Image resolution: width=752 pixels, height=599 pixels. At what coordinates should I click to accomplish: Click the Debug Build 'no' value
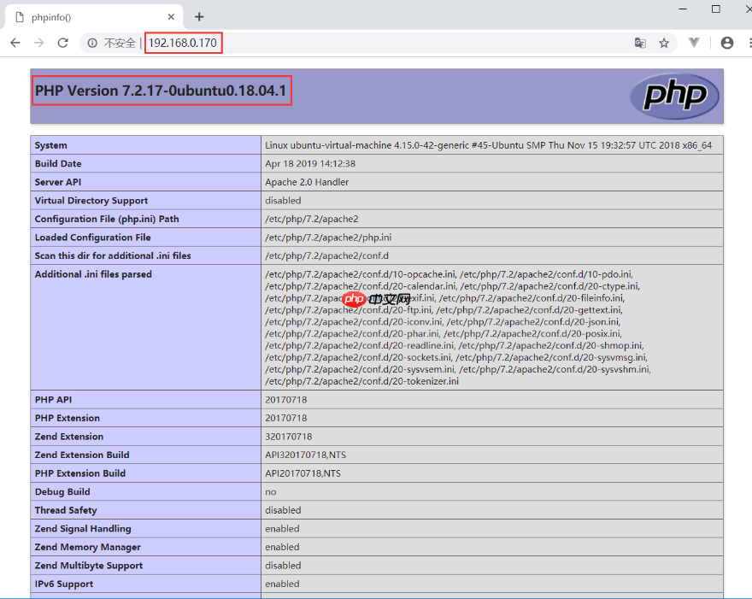click(x=271, y=492)
